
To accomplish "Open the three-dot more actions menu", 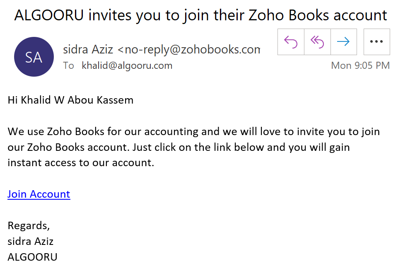I will click(x=377, y=42).
